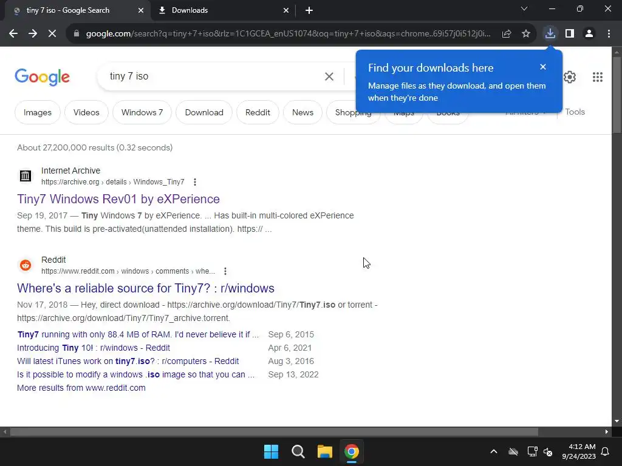The image size is (622, 466).
Task: Open more options for Internet Archive result
Action: click(195, 182)
